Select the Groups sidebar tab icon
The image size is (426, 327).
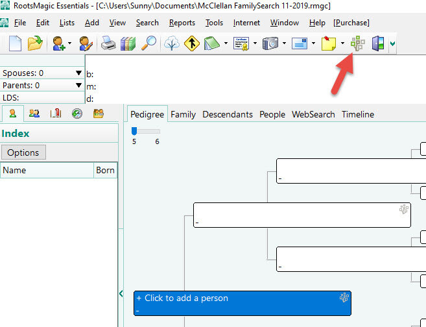(x=99, y=114)
